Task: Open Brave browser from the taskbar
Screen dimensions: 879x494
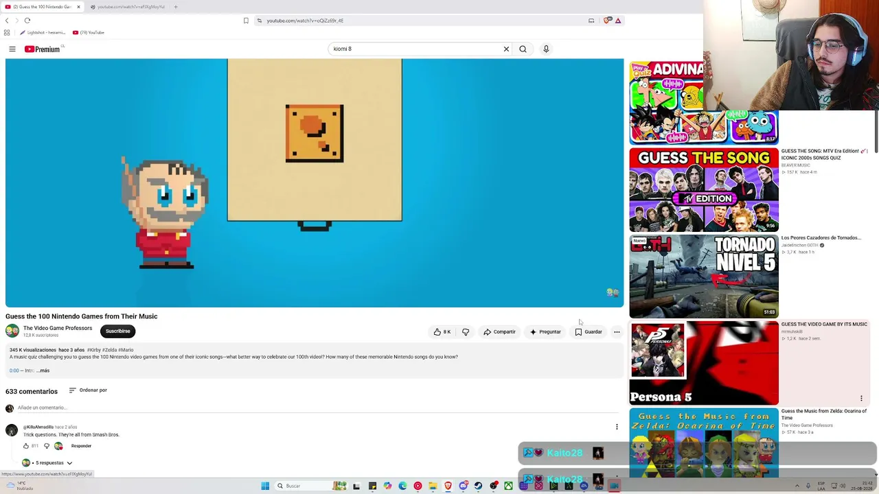Action: [x=448, y=486]
